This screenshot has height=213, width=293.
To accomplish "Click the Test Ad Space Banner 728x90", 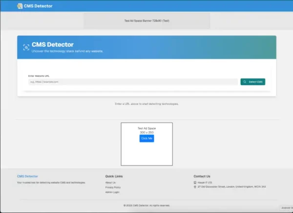I will (x=146, y=20).
